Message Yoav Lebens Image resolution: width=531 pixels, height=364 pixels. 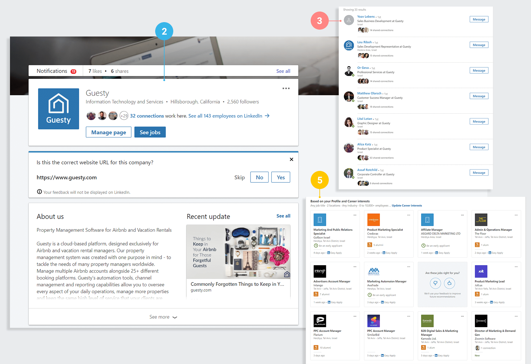[479, 19]
